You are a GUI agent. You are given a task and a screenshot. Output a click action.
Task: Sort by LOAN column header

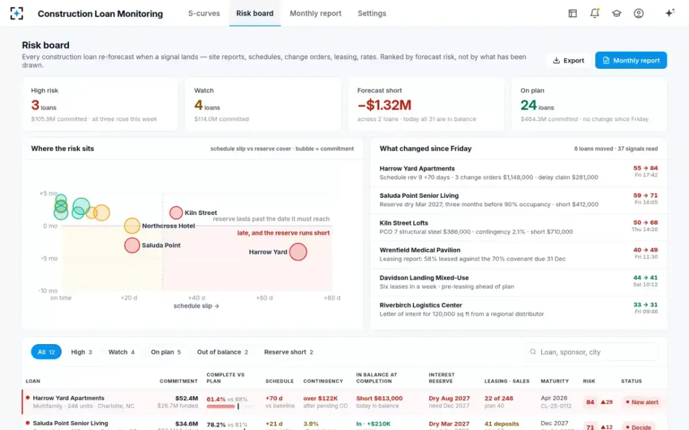click(33, 381)
